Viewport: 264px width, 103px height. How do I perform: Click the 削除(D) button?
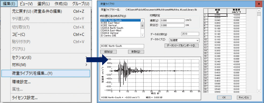tap(136, 52)
